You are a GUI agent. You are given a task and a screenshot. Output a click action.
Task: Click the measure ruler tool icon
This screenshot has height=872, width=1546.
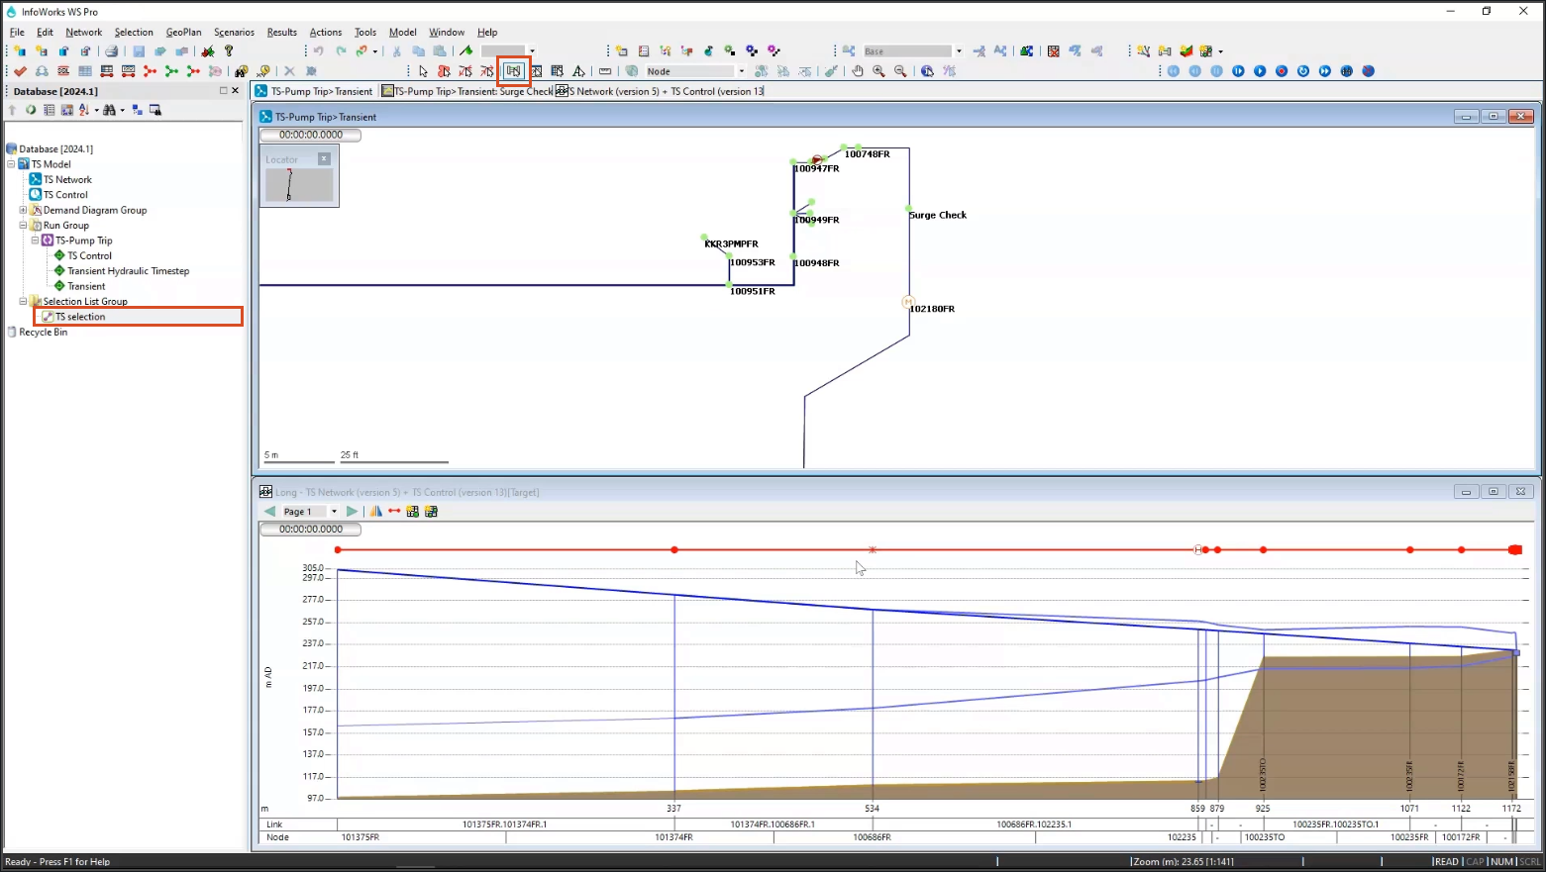(x=605, y=71)
